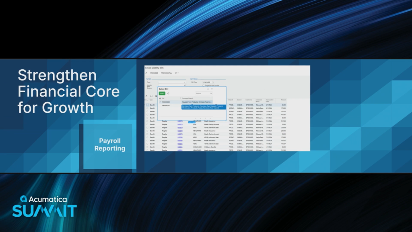Click PROCESS ALL in the toolbar
412x232 pixels.
pos(166,73)
